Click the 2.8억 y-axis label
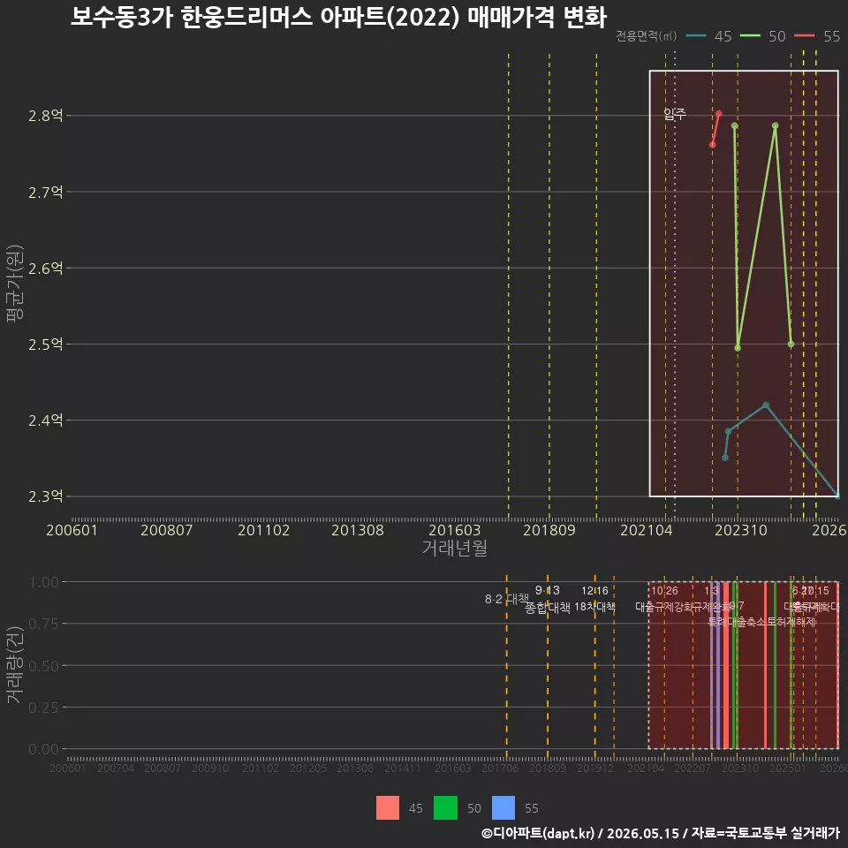 tap(45, 115)
